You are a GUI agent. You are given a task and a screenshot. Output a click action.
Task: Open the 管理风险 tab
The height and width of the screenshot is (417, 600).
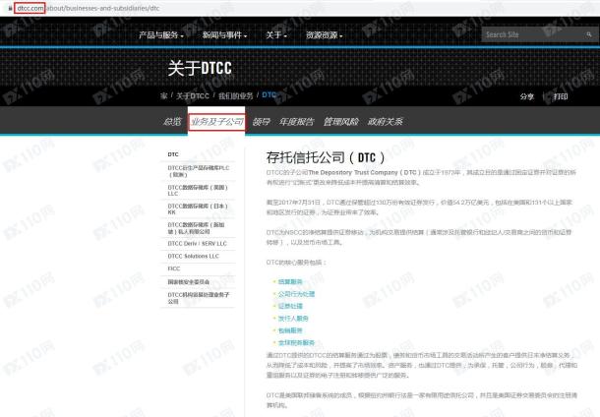[341, 122]
